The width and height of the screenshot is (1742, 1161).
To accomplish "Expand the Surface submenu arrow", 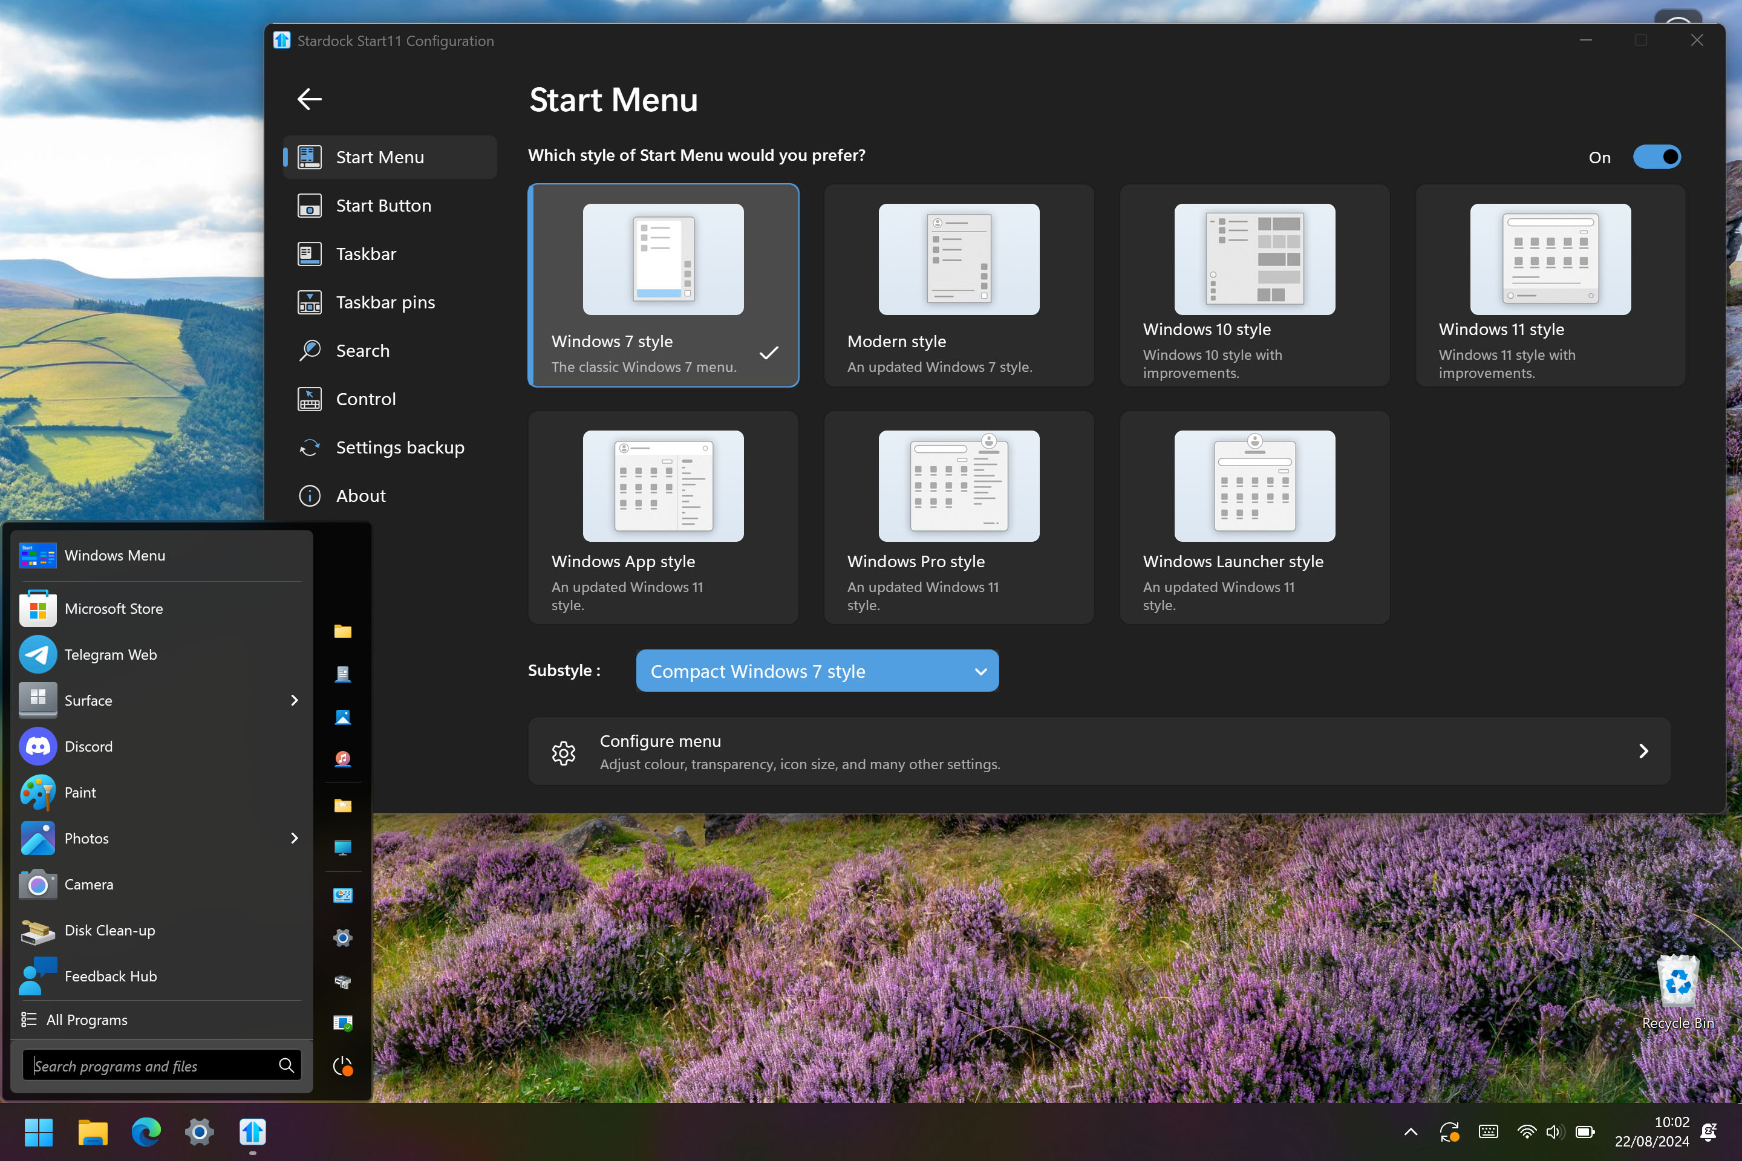I will click(x=295, y=700).
